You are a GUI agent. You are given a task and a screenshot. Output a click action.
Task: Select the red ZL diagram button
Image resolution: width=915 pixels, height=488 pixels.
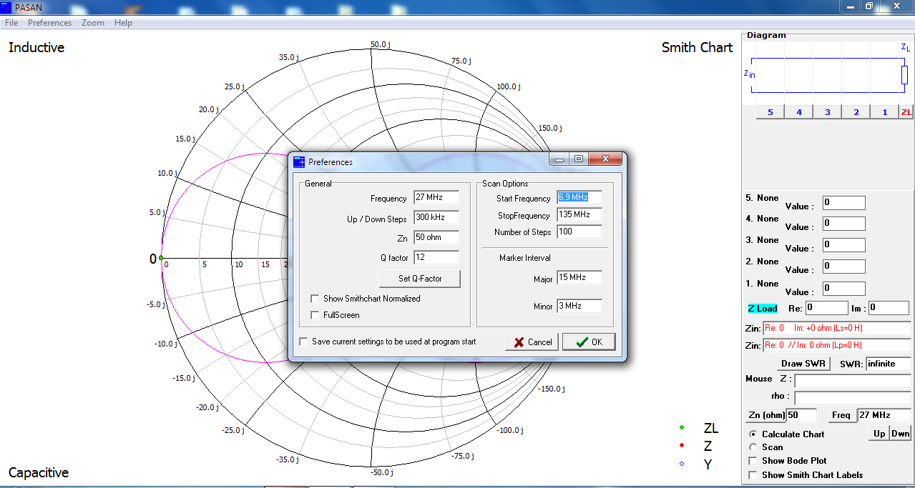[906, 112]
